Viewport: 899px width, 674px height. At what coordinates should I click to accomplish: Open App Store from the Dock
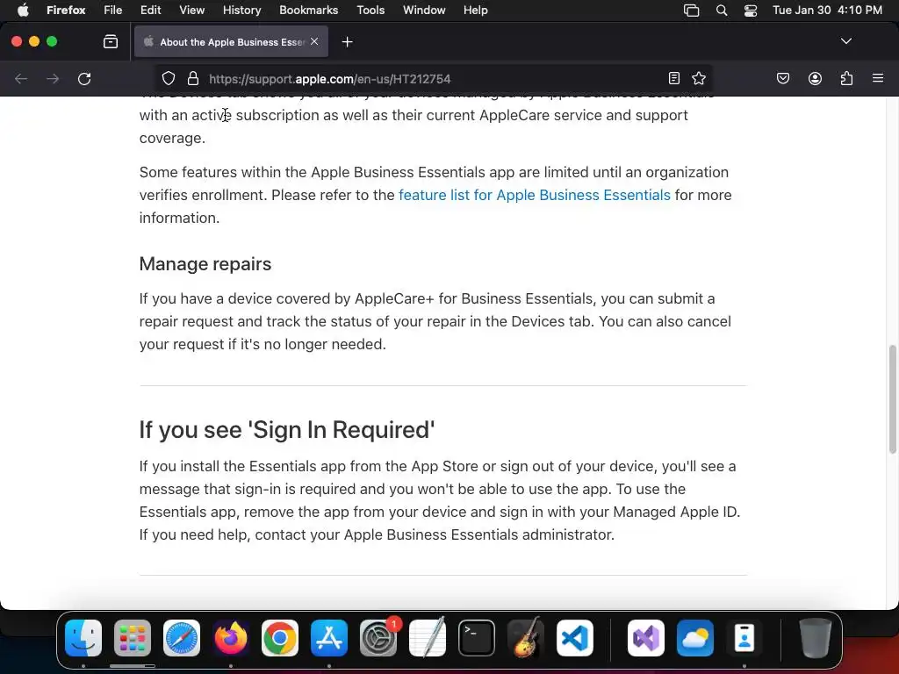point(329,637)
